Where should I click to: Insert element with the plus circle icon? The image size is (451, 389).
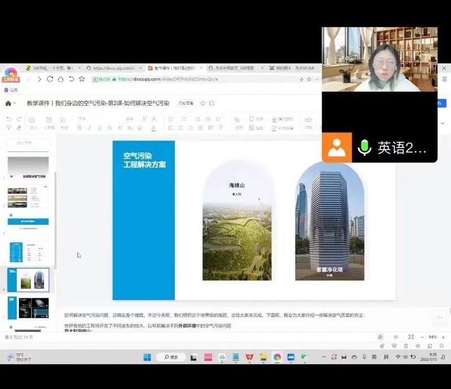(32, 120)
